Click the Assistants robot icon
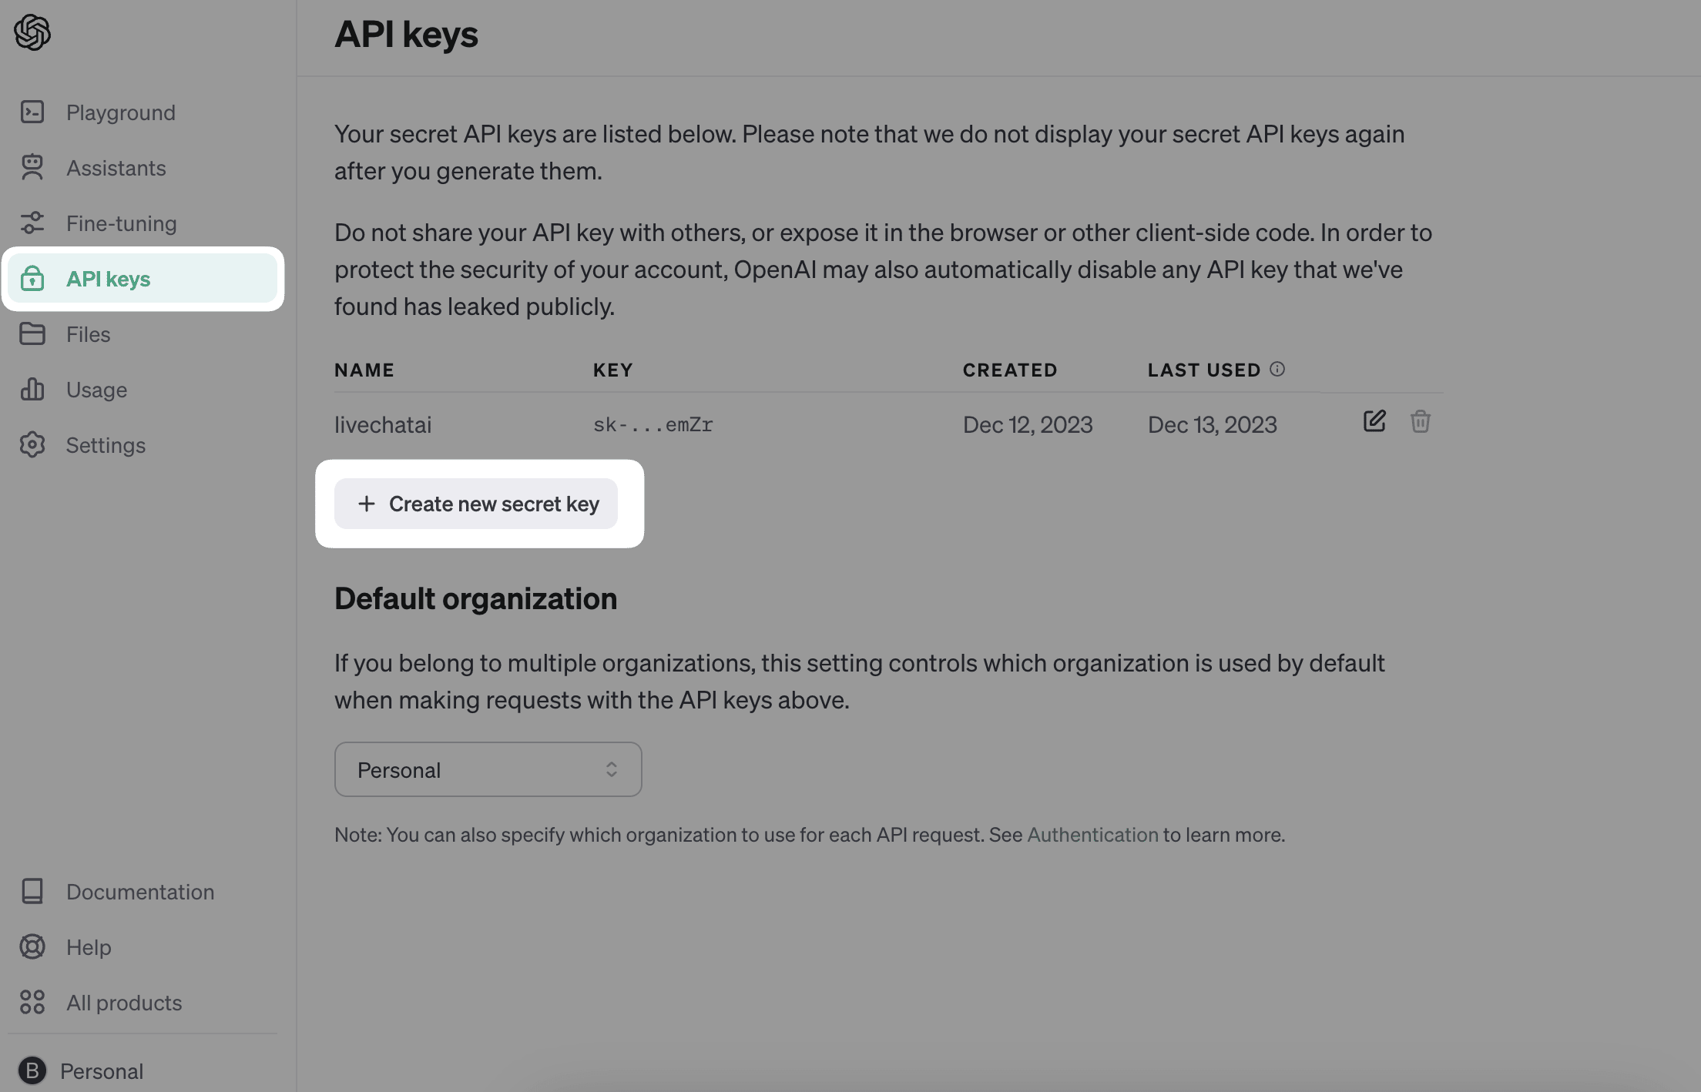 (32, 168)
